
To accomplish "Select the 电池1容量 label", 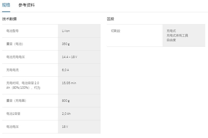I will 13,114.
